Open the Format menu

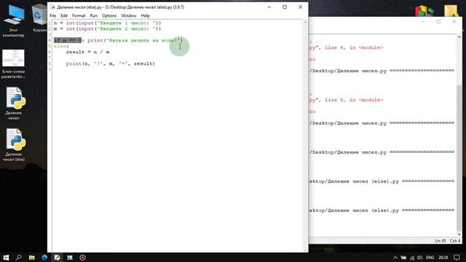[79, 16]
